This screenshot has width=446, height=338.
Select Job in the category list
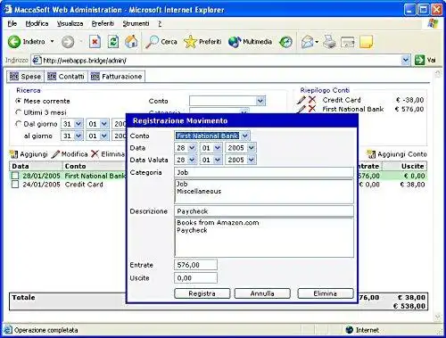tap(182, 184)
